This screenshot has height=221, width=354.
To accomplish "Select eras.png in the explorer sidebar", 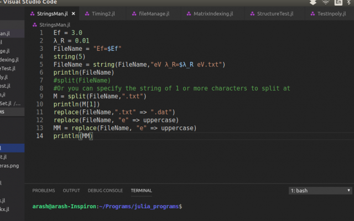I will point(9,166).
